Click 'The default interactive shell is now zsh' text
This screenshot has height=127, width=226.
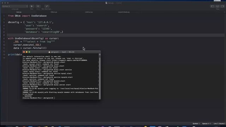point(42,56)
